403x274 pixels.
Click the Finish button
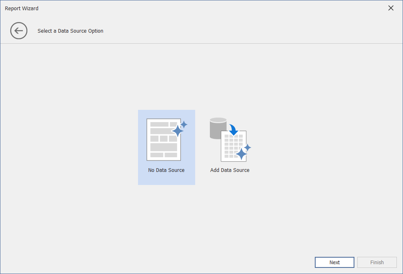(x=377, y=262)
